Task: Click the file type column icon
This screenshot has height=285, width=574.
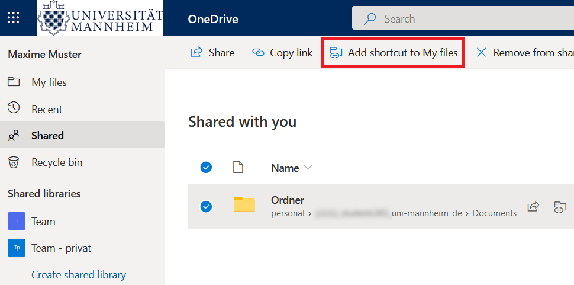Action: tap(238, 168)
